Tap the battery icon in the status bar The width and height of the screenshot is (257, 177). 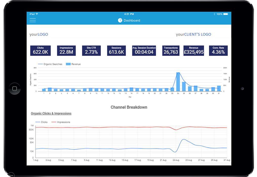(226, 14)
